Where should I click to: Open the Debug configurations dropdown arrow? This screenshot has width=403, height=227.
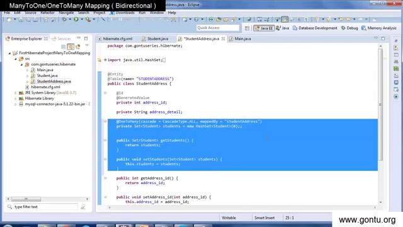point(70,20)
